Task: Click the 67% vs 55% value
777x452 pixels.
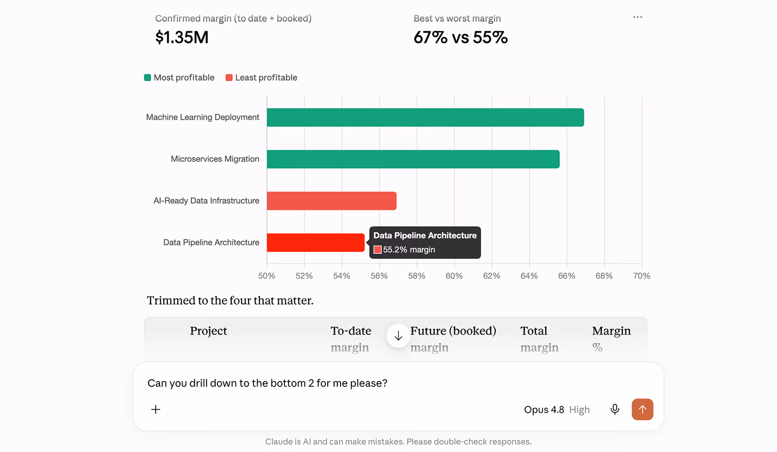Action: click(461, 37)
